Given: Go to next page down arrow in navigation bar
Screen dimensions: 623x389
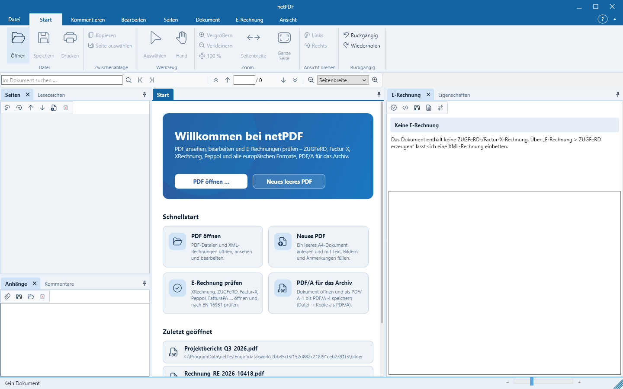Looking at the screenshot, I should click(283, 80).
